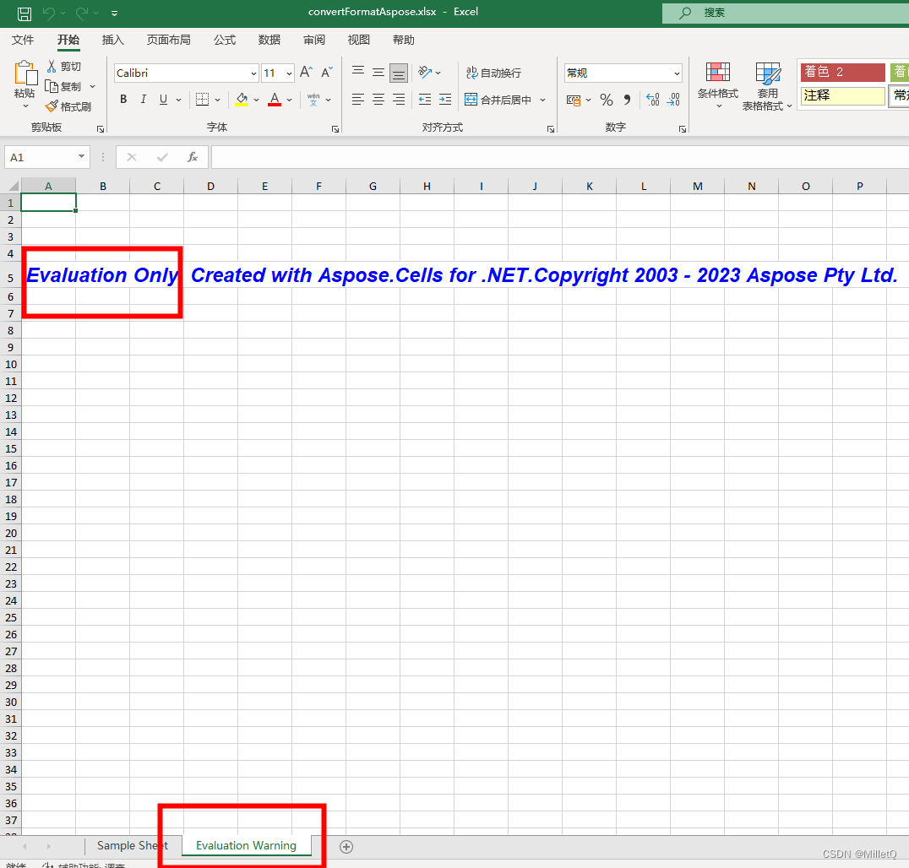Open the underline style dropdown arrow
909x868 pixels.
point(178,100)
